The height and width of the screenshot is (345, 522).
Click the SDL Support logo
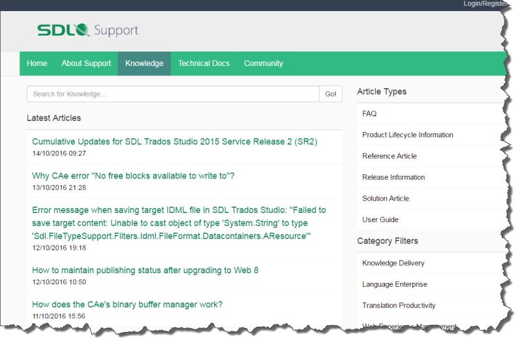(x=87, y=30)
